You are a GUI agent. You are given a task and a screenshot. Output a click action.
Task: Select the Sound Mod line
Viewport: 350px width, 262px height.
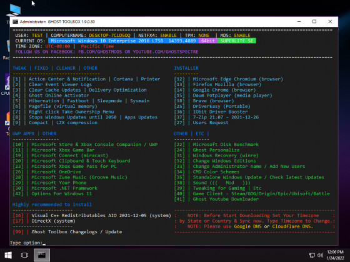212,183
